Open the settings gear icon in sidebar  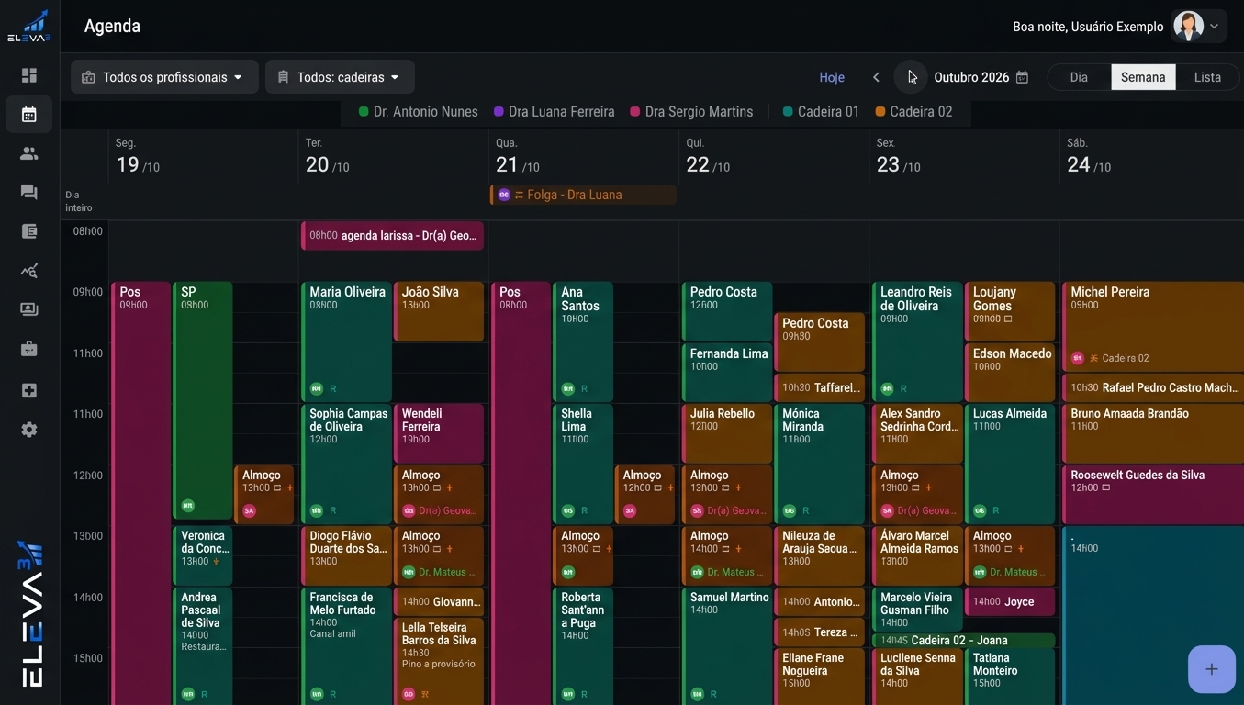click(29, 430)
